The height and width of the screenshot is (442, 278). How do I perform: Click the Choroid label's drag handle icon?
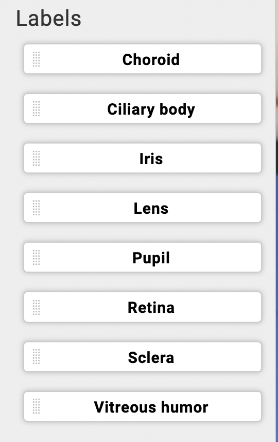(36, 59)
